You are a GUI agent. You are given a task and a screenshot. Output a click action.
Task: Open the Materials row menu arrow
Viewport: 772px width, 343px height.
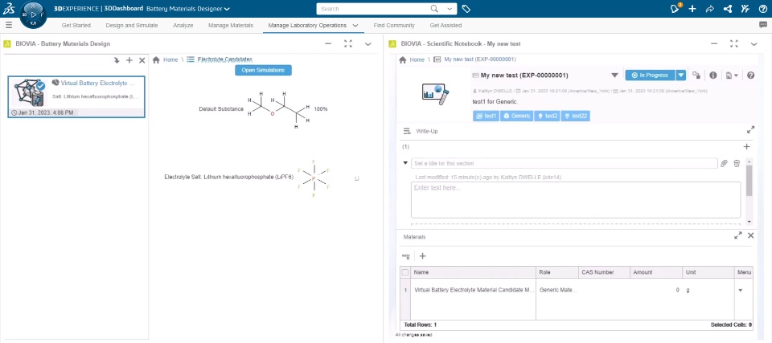coord(740,290)
